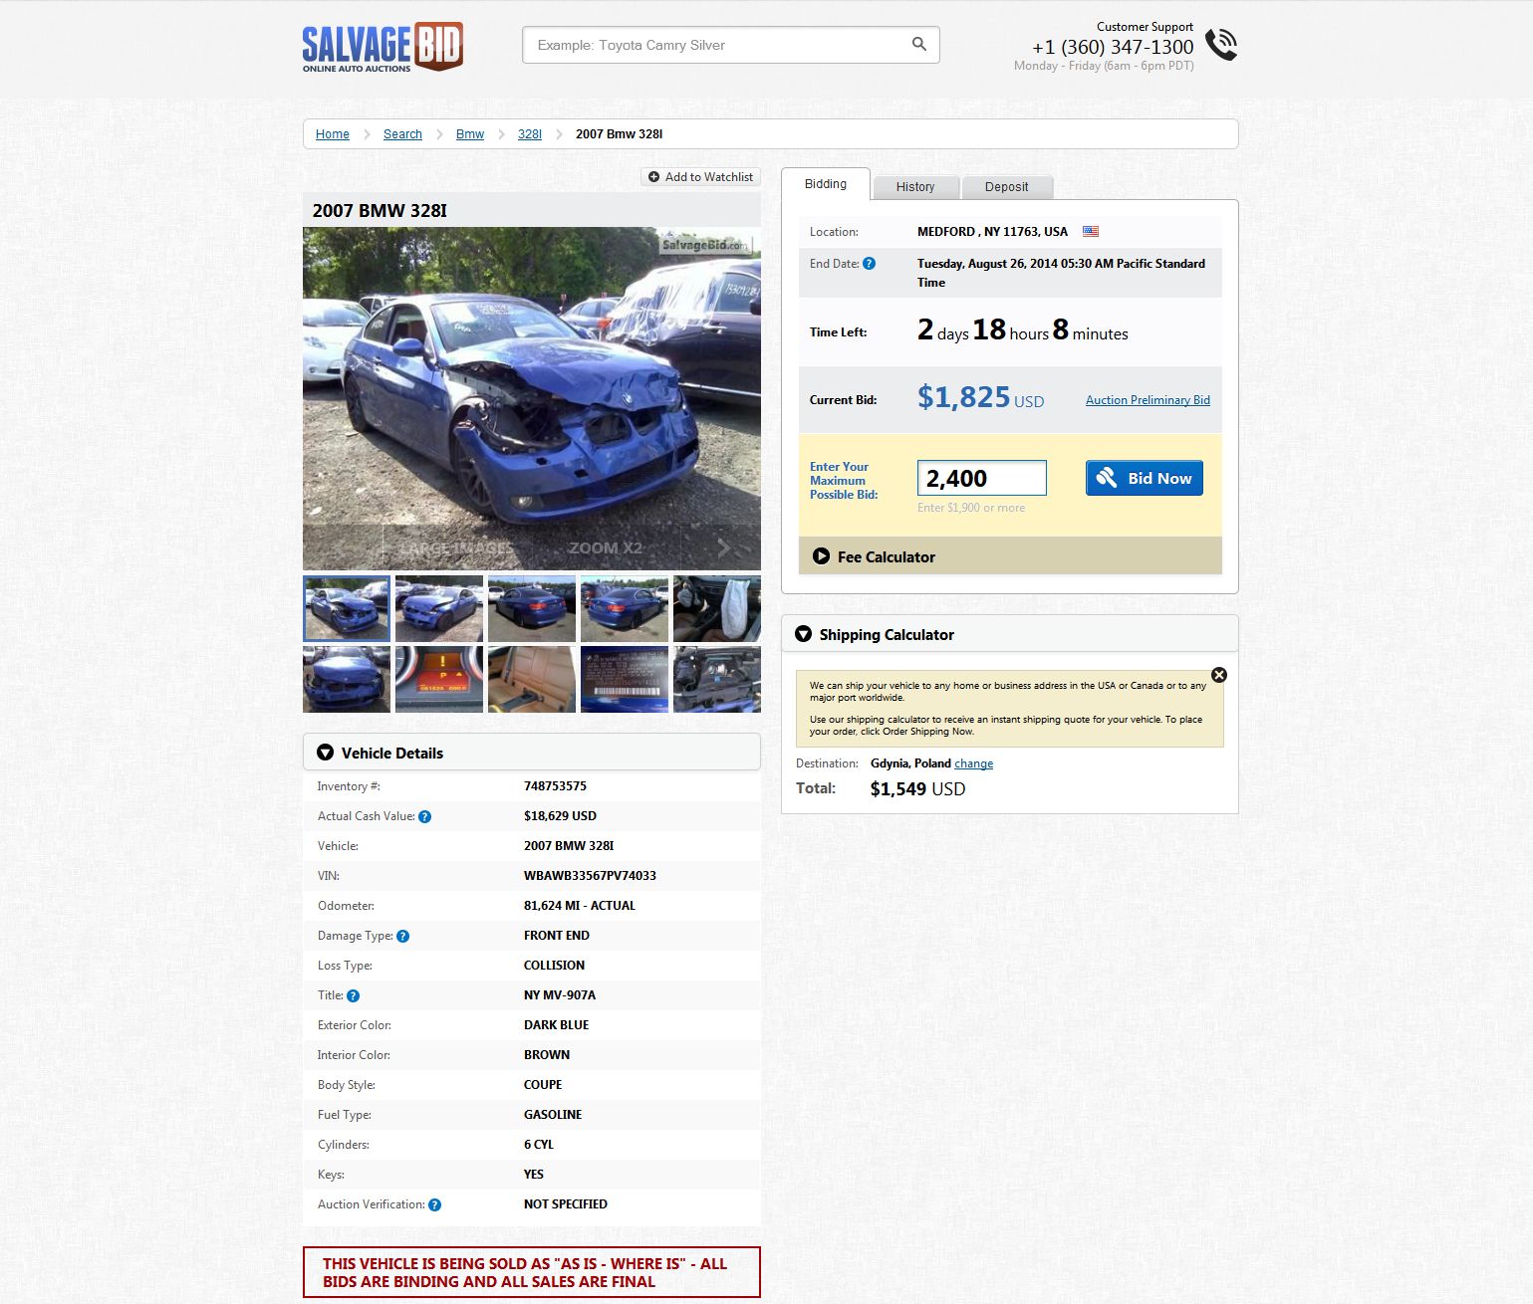Image resolution: width=1533 pixels, height=1304 pixels.
Task: Expand the Fee Calculator section
Action: [1010, 556]
